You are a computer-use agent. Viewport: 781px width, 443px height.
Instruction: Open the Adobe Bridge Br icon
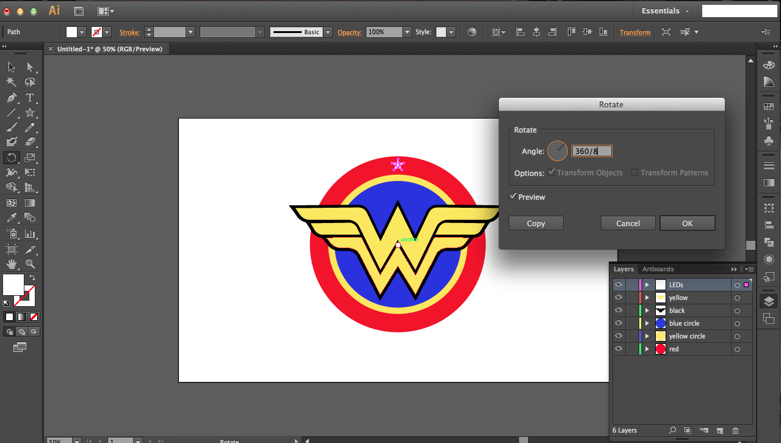(x=78, y=11)
